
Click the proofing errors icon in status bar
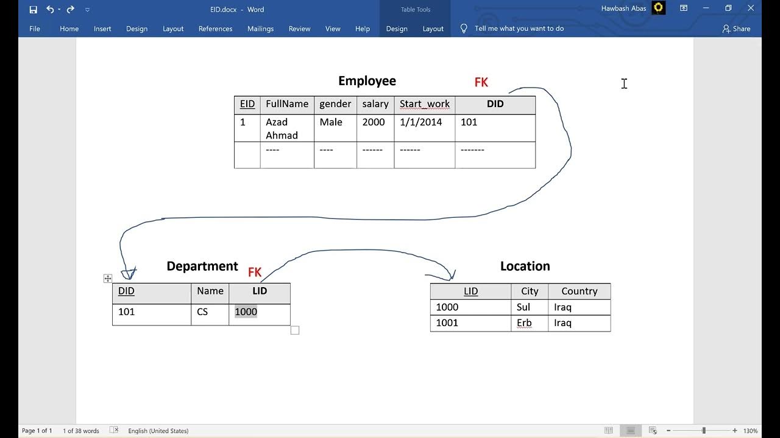[114, 430]
